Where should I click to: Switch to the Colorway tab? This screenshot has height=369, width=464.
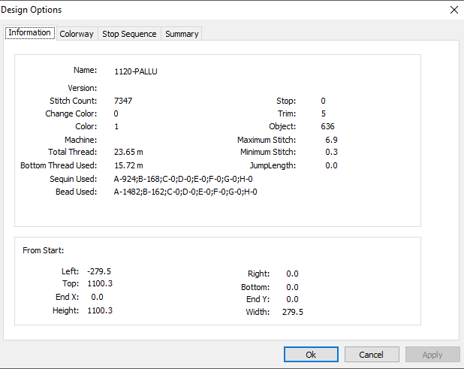point(77,34)
